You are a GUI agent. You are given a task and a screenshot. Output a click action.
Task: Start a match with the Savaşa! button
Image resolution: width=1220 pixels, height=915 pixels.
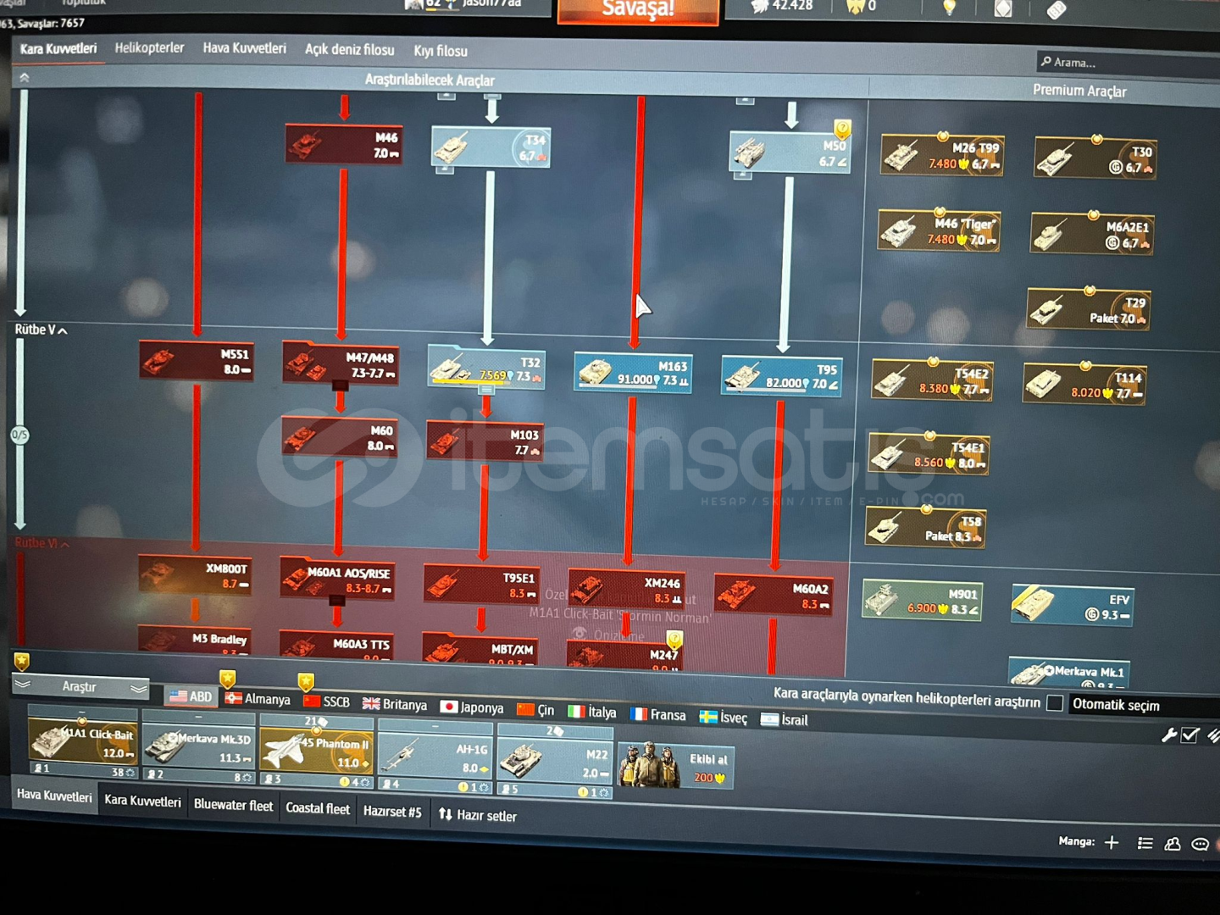tap(638, 10)
